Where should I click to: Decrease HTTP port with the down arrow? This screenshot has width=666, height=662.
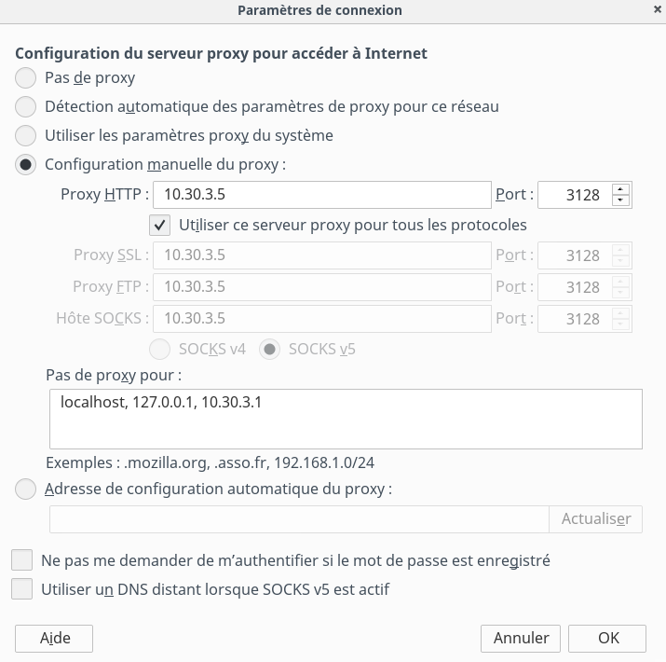tap(621, 200)
